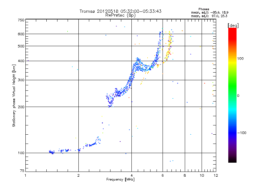
Task: Click the x-axis tick label '2'
Action: [x=78, y=175]
